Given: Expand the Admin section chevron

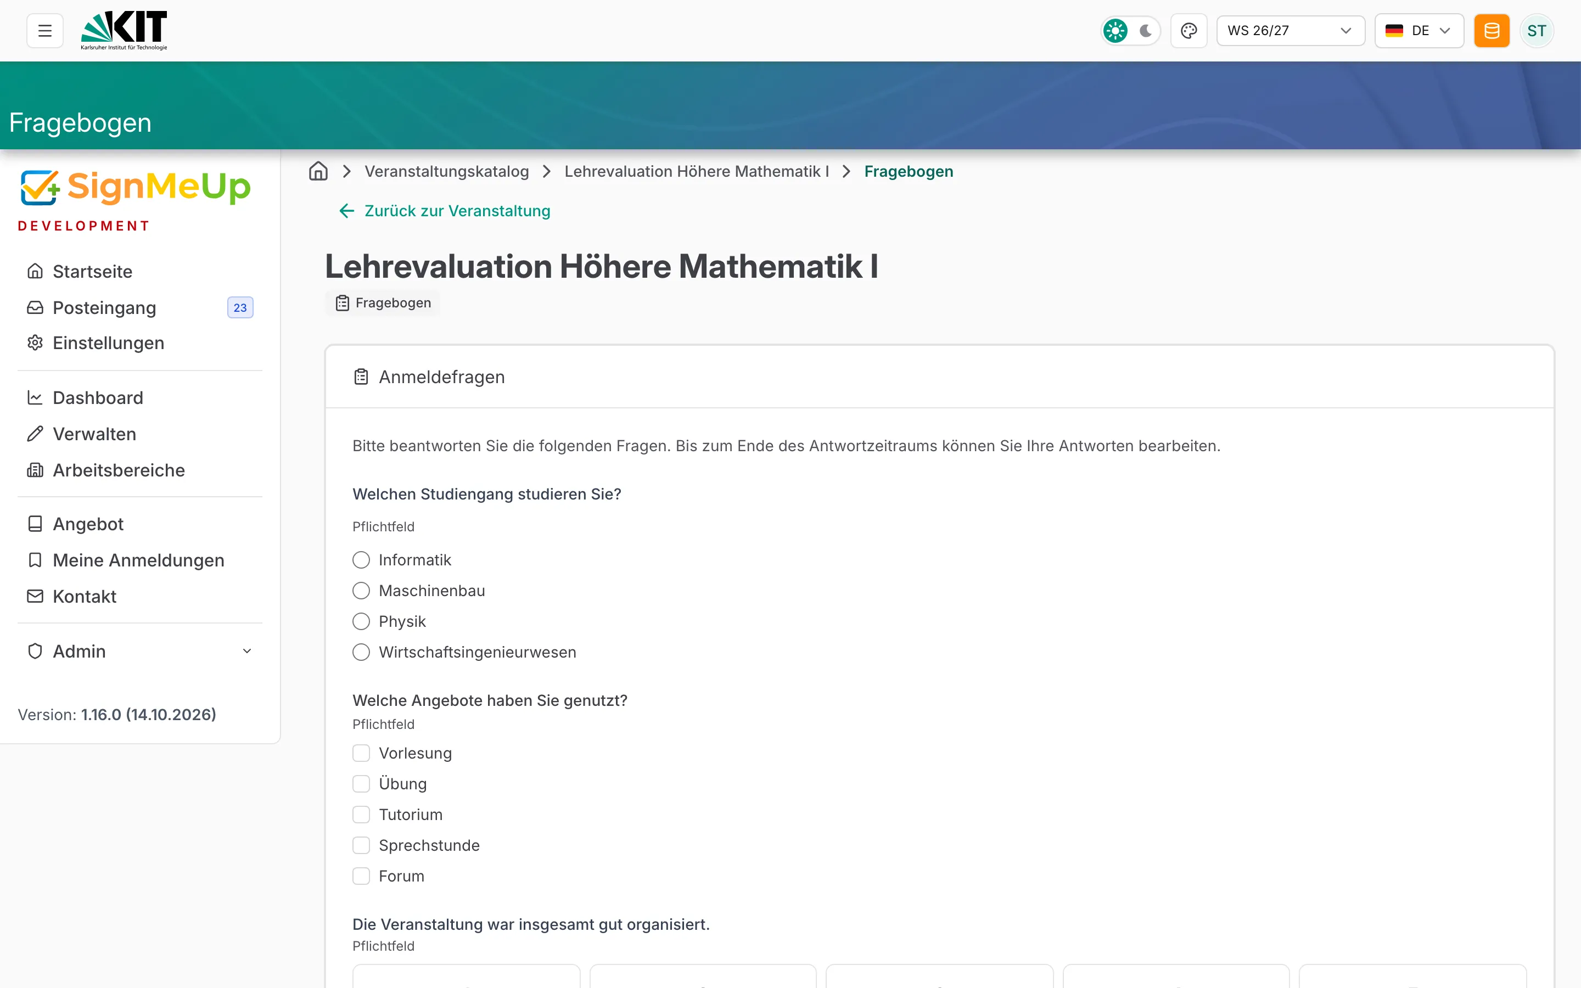Looking at the screenshot, I should 247,651.
